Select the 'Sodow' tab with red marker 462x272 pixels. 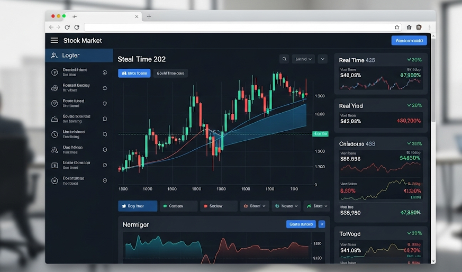(219, 206)
